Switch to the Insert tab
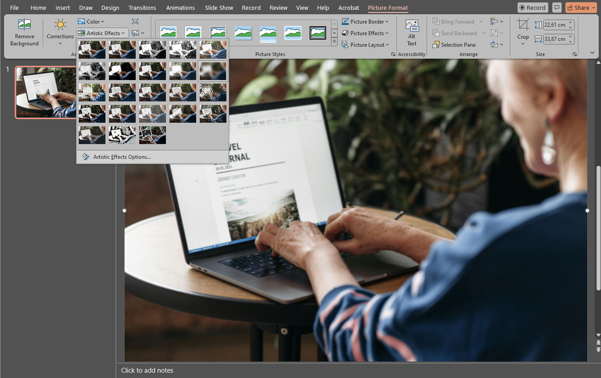Screen dimensions: 601x378 [63, 8]
